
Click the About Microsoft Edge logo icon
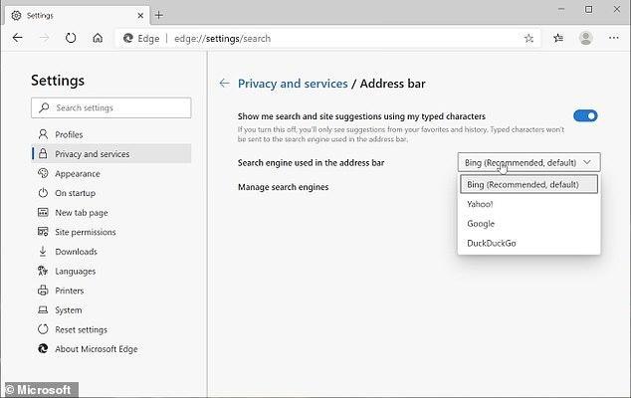click(43, 348)
